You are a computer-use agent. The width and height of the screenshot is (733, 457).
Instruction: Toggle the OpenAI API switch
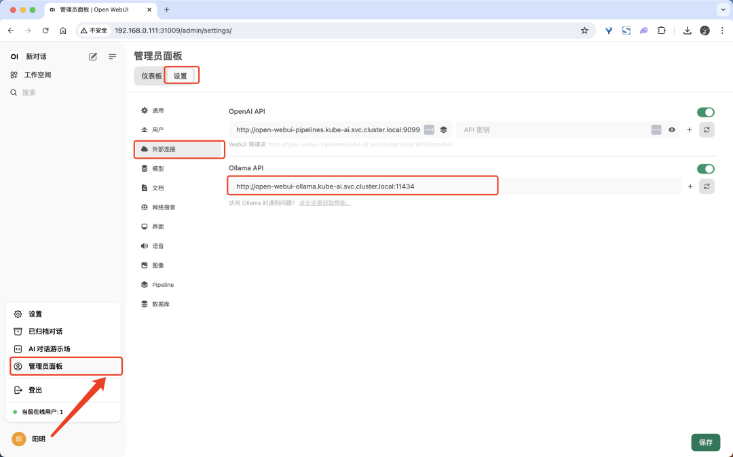(x=705, y=112)
